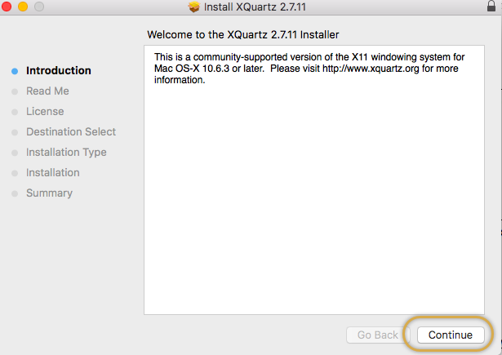Select the Introduction step in the sidebar
Image resolution: width=502 pixels, height=355 pixels.
pyautogui.click(x=59, y=71)
